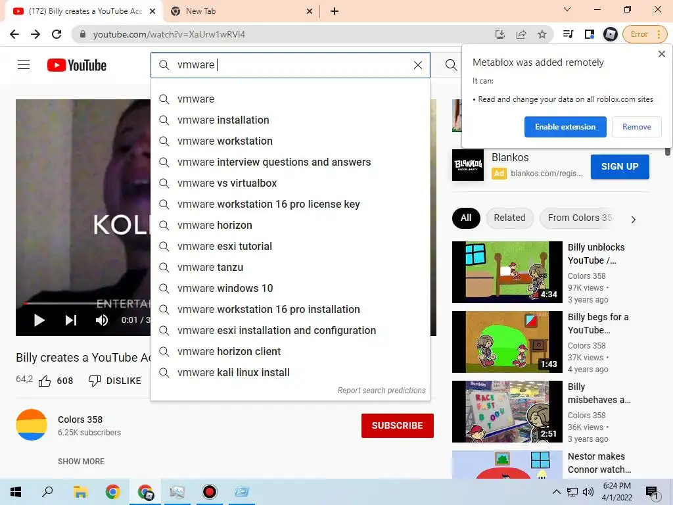
Task: Open the taskbar volume control
Action: pyautogui.click(x=588, y=492)
